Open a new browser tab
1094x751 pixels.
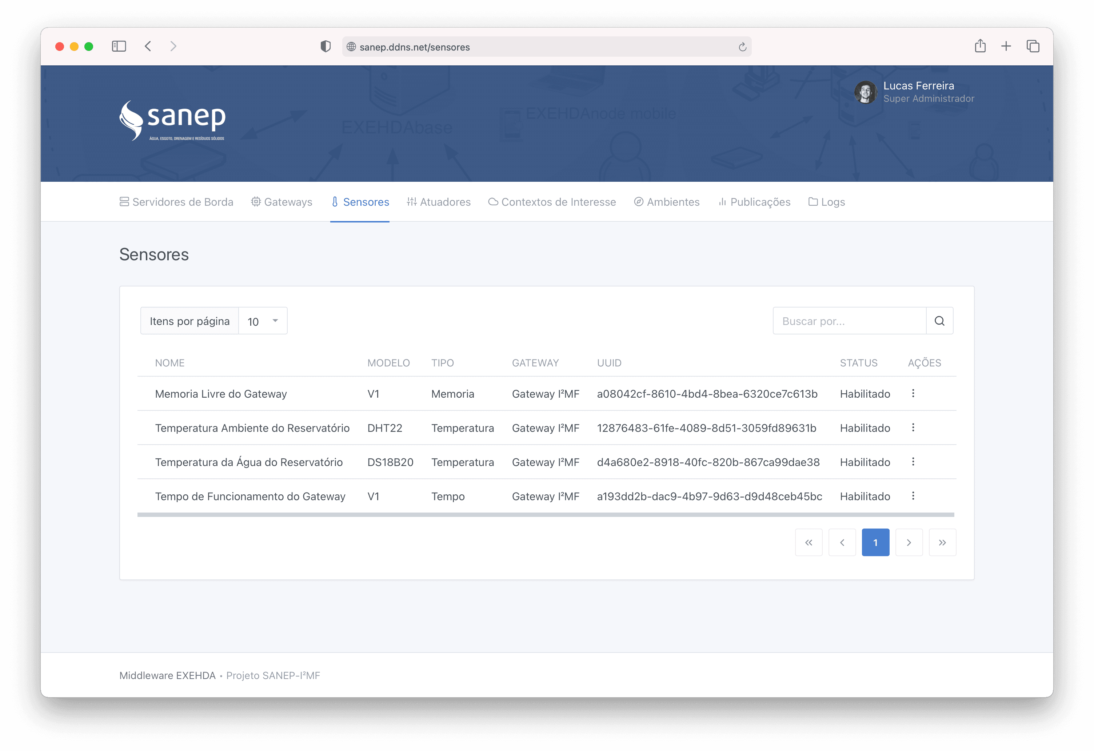pyautogui.click(x=1006, y=46)
